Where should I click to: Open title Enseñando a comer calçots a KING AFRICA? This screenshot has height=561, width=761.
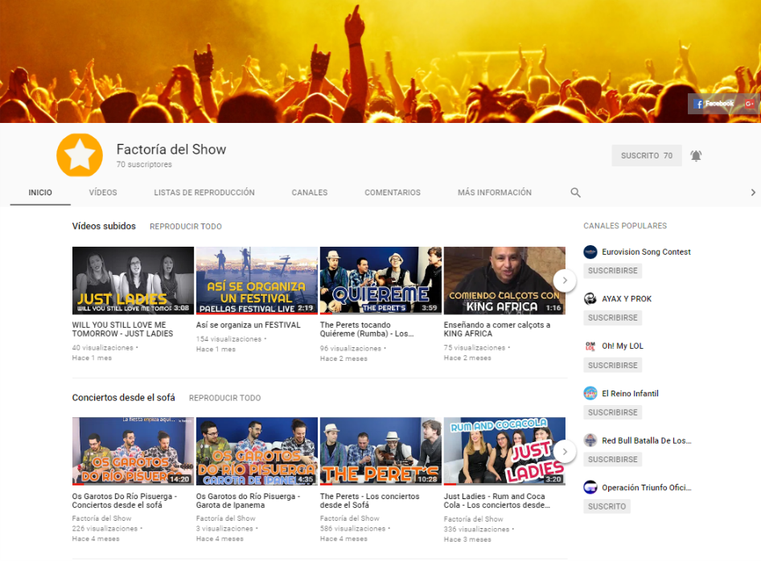point(497,330)
